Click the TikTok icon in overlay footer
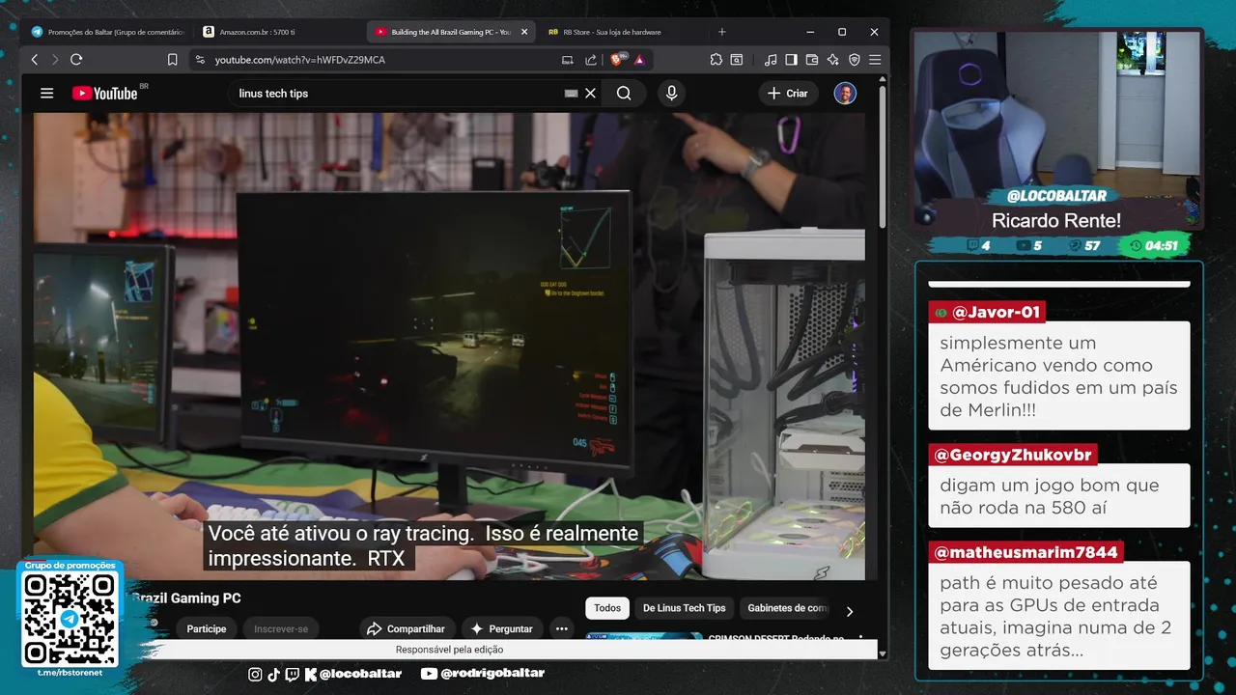This screenshot has height=695, width=1236. (273, 674)
